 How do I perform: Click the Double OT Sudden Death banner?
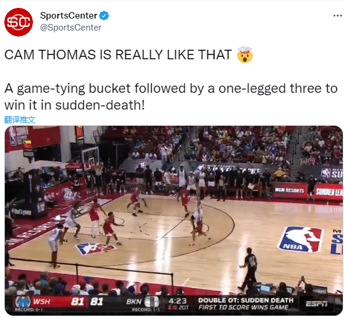pyautogui.click(x=246, y=304)
